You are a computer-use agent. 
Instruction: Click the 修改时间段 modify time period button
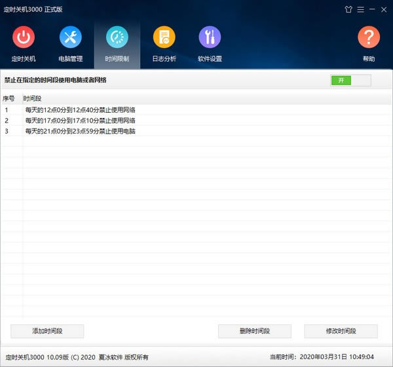coord(341,331)
